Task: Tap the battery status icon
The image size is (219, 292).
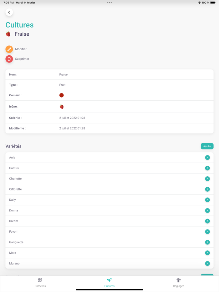Action: 213,3
